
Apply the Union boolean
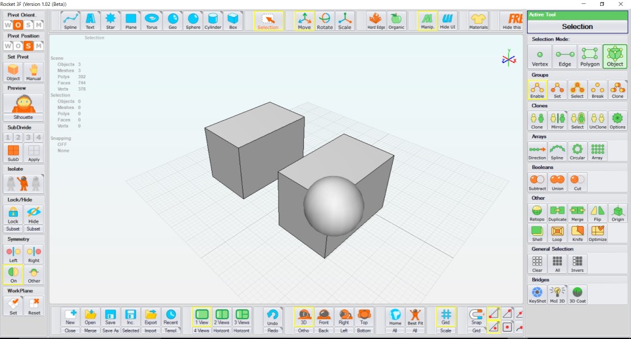click(557, 183)
